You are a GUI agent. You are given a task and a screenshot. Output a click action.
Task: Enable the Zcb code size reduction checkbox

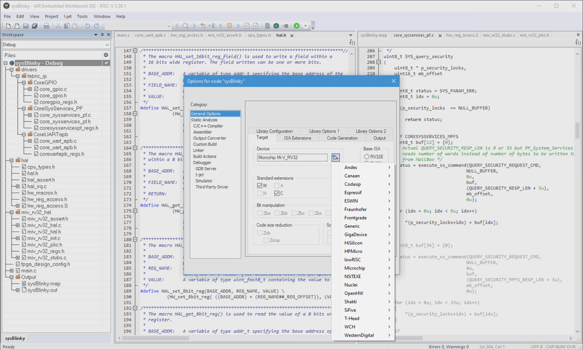tap(259, 233)
